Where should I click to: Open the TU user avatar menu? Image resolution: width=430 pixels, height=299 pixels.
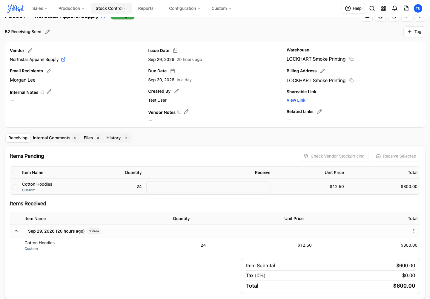[418, 8]
